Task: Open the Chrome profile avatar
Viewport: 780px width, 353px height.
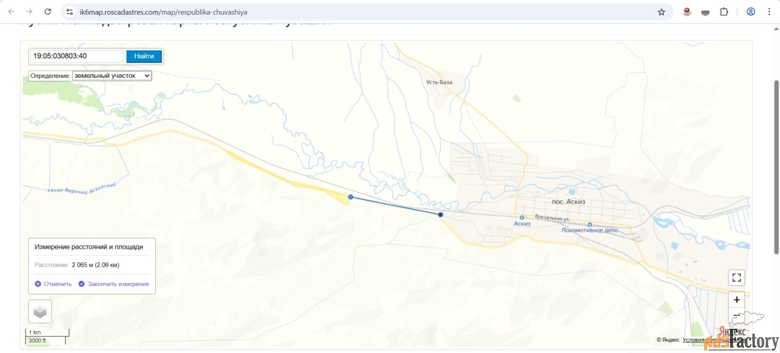Action: pyautogui.click(x=751, y=12)
